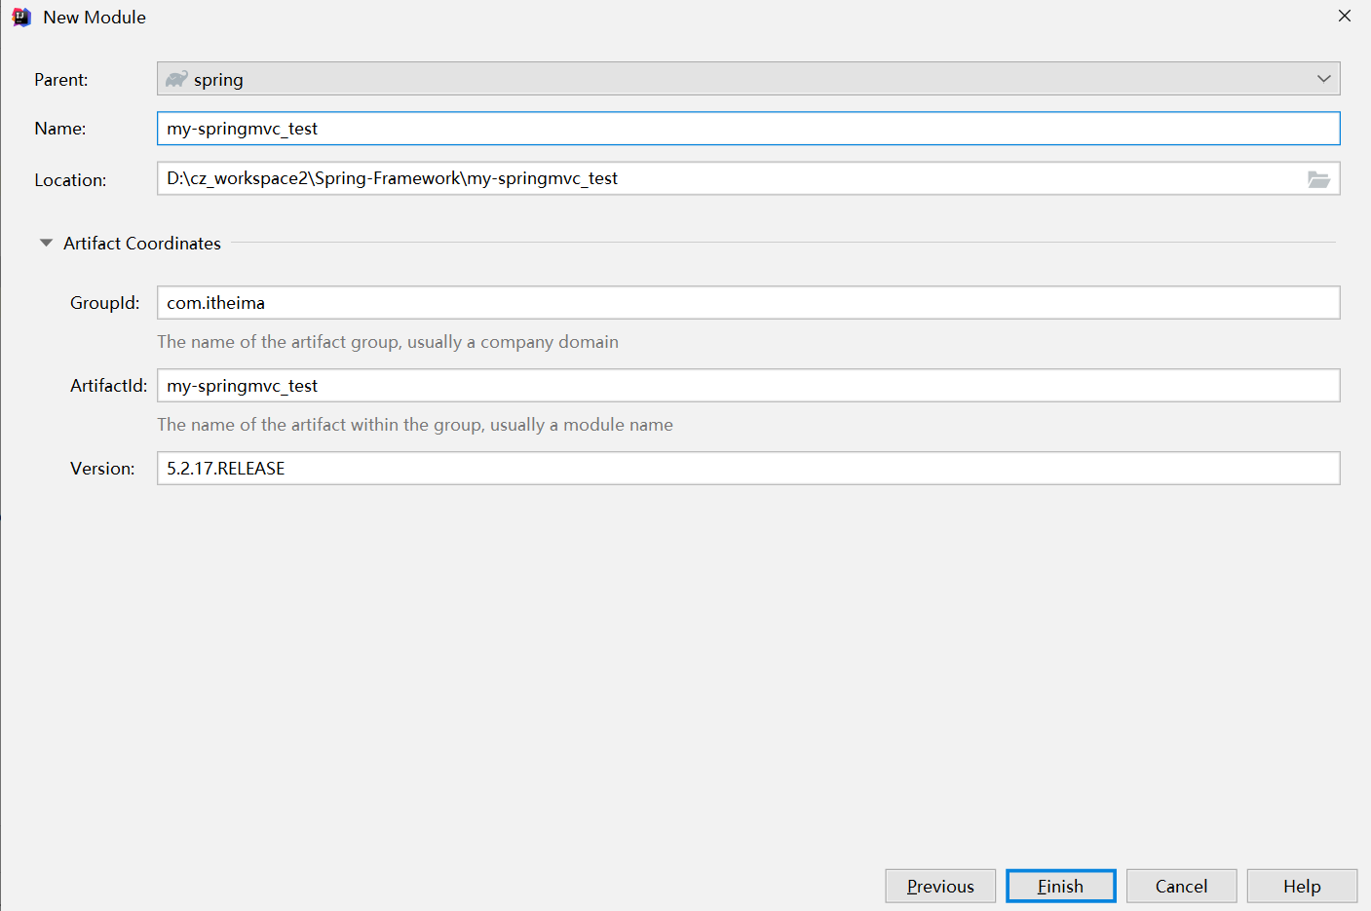Click the GroupId field with com.itheima
1371x911 pixels.
point(748,303)
